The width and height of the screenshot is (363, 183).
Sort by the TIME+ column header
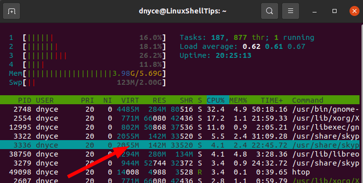pos(272,100)
